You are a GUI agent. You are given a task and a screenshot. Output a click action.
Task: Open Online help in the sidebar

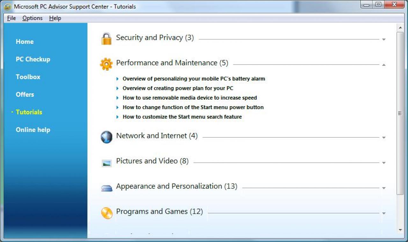pyautogui.click(x=33, y=130)
